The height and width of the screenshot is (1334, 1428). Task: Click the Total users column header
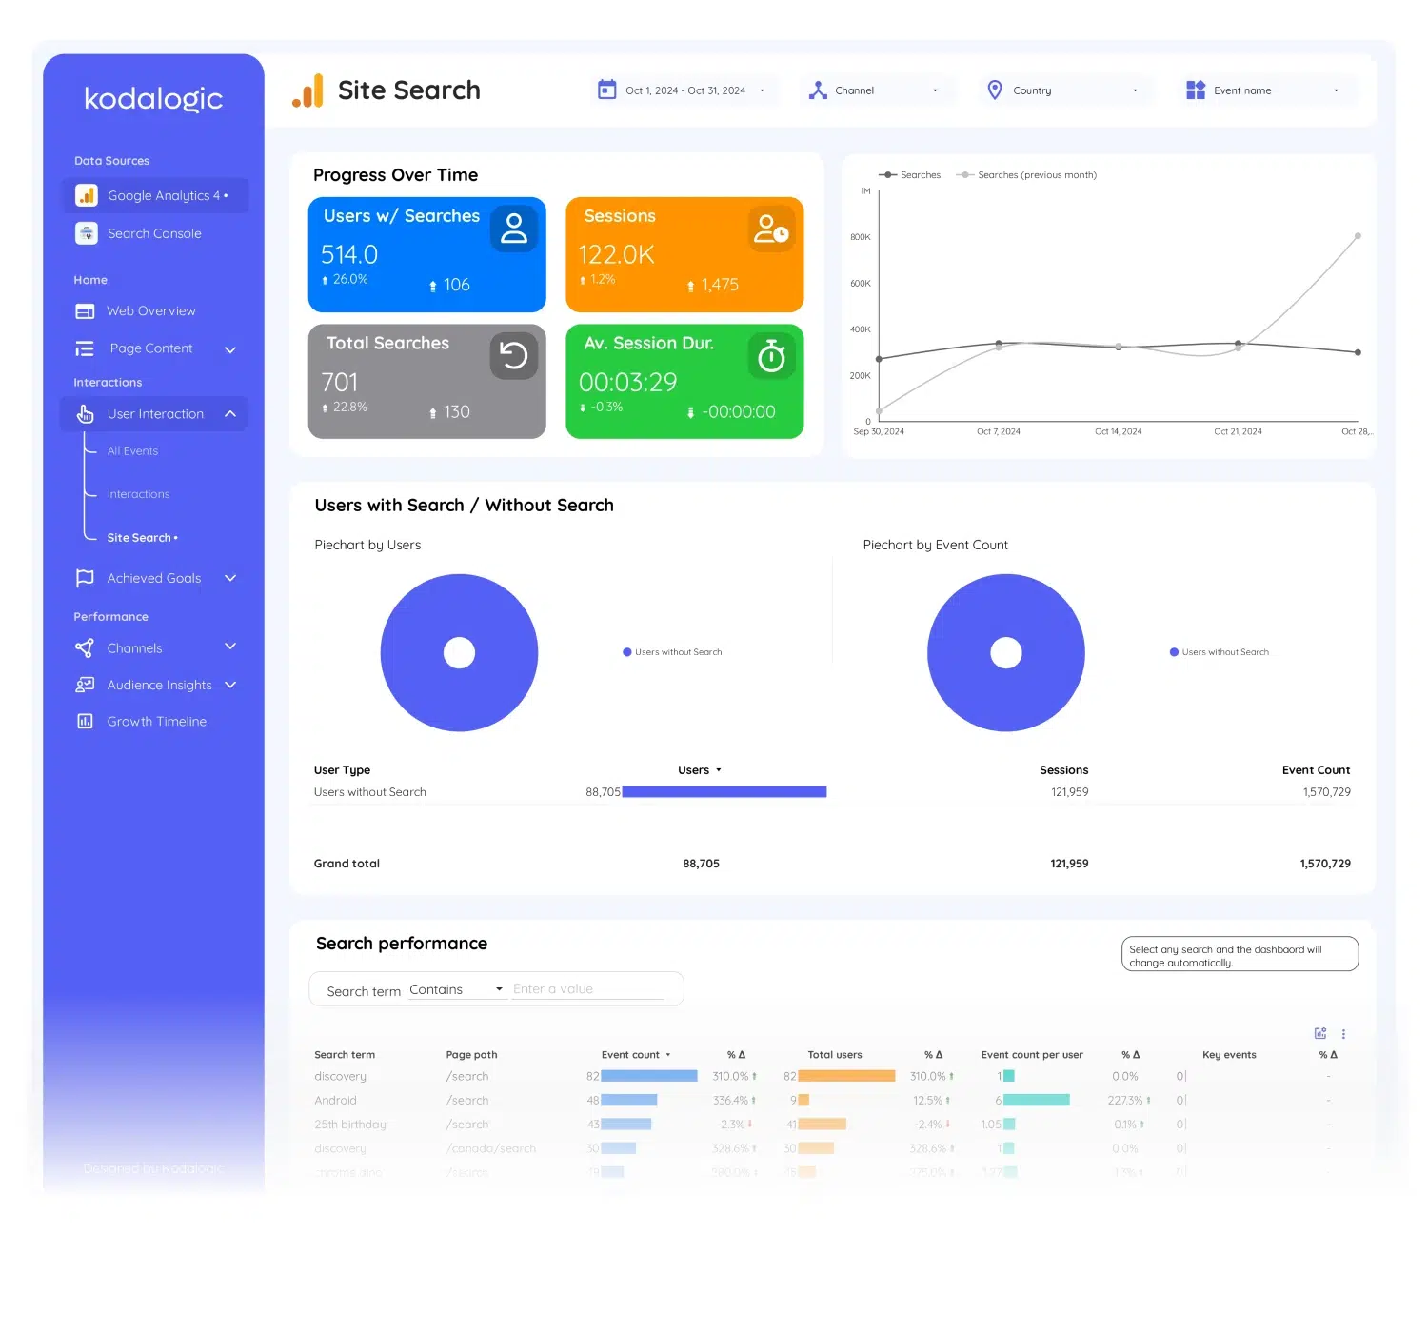(x=835, y=1055)
